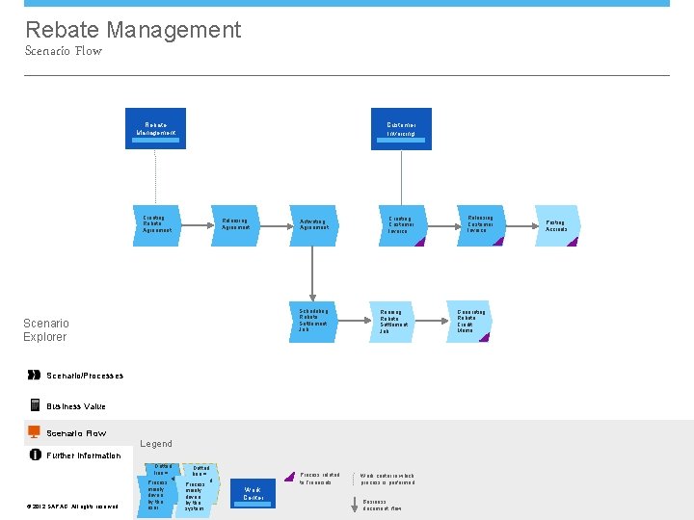Click the purple financials triangle in the legend
Viewport: 694px width, 520px height.
[x=290, y=477]
